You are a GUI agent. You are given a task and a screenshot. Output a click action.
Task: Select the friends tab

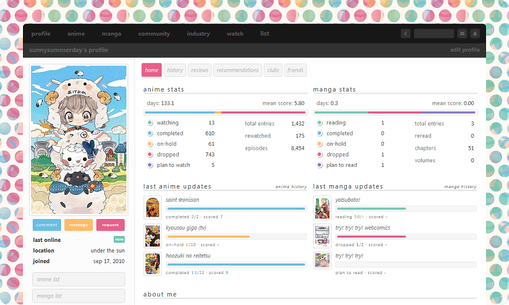coord(295,71)
